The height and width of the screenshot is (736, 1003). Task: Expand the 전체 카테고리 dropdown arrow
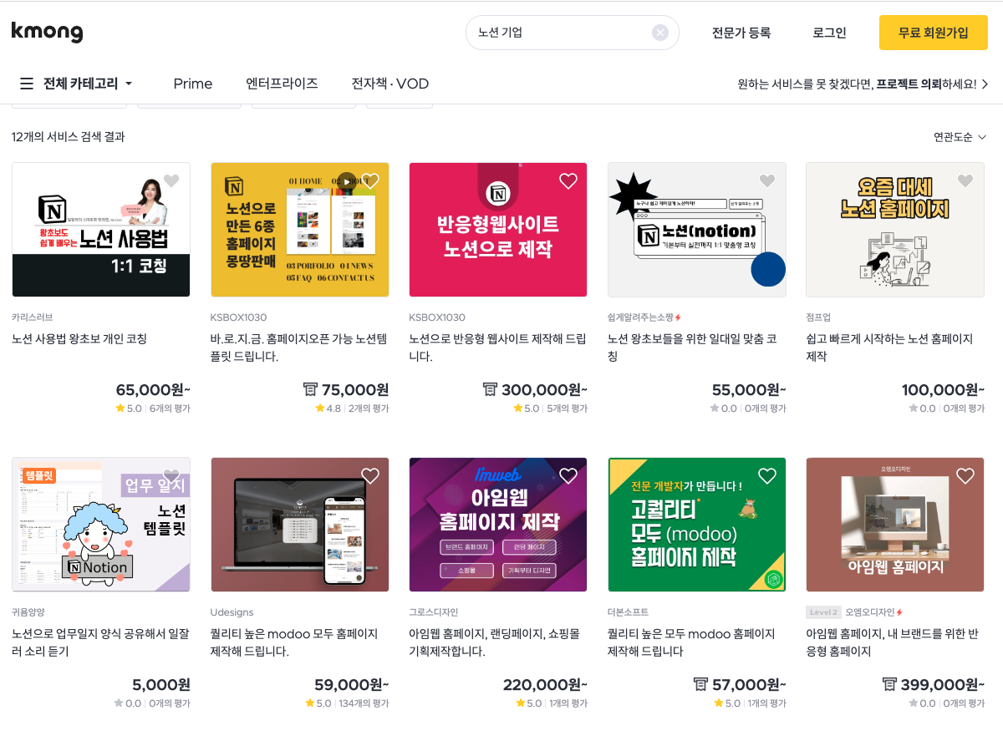(x=129, y=84)
